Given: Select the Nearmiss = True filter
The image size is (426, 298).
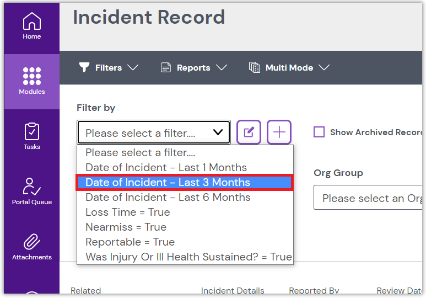Looking at the screenshot, I should pyautogui.click(x=126, y=227).
